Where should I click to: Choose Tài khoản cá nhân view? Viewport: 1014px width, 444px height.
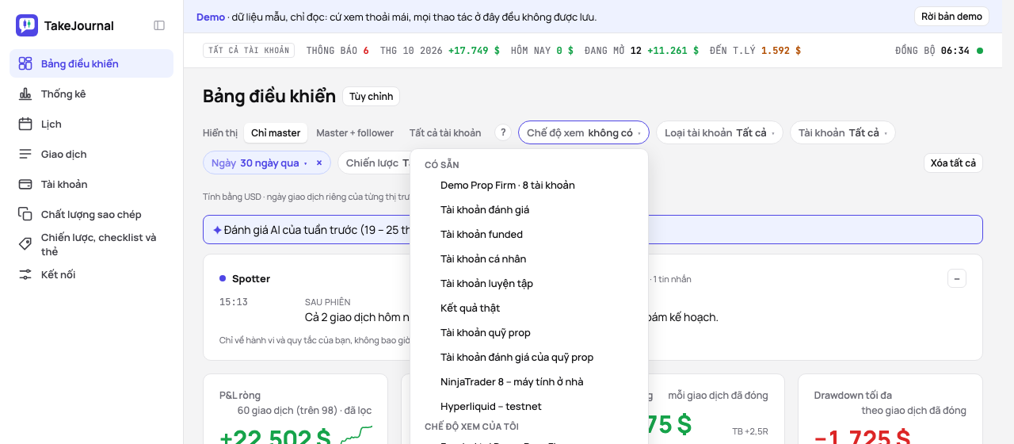click(529, 258)
